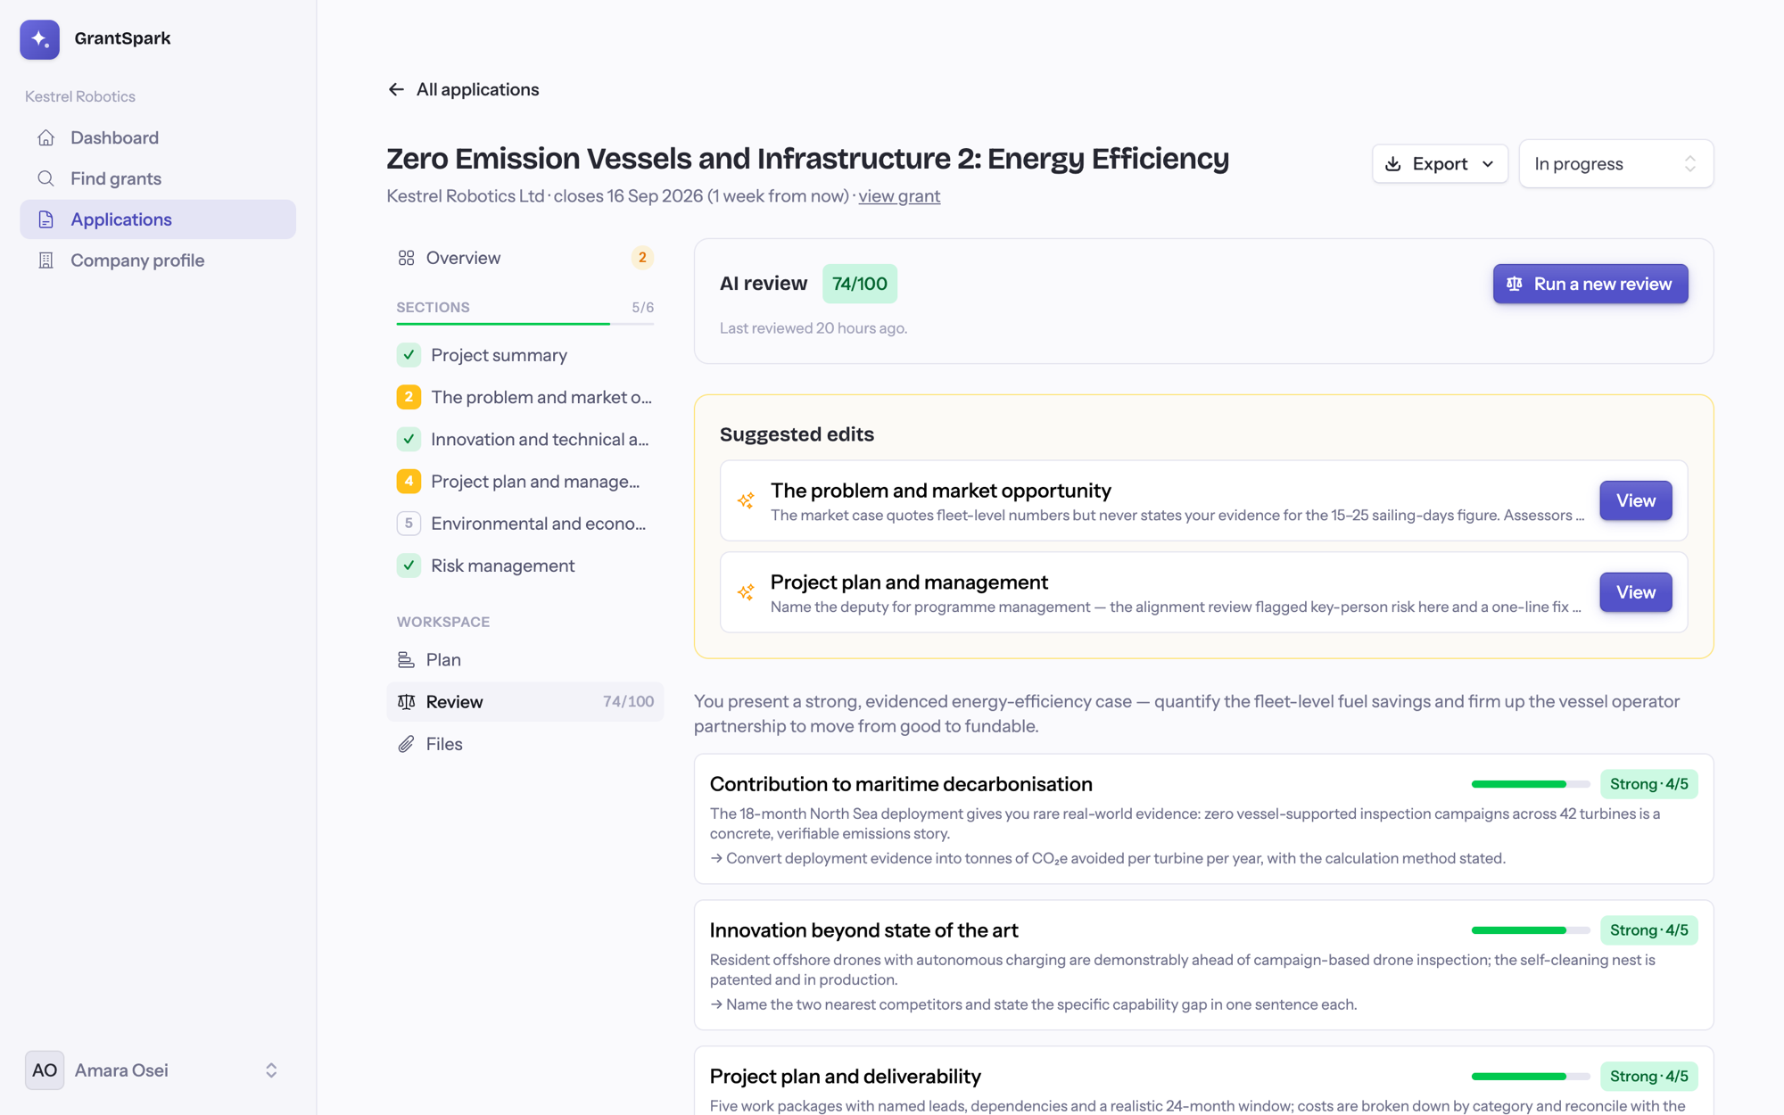Go to Company profile page

point(158,260)
